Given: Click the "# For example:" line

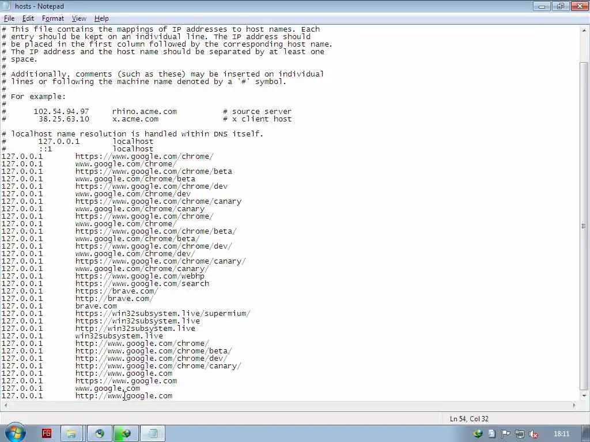Looking at the screenshot, I should coord(34,96).
